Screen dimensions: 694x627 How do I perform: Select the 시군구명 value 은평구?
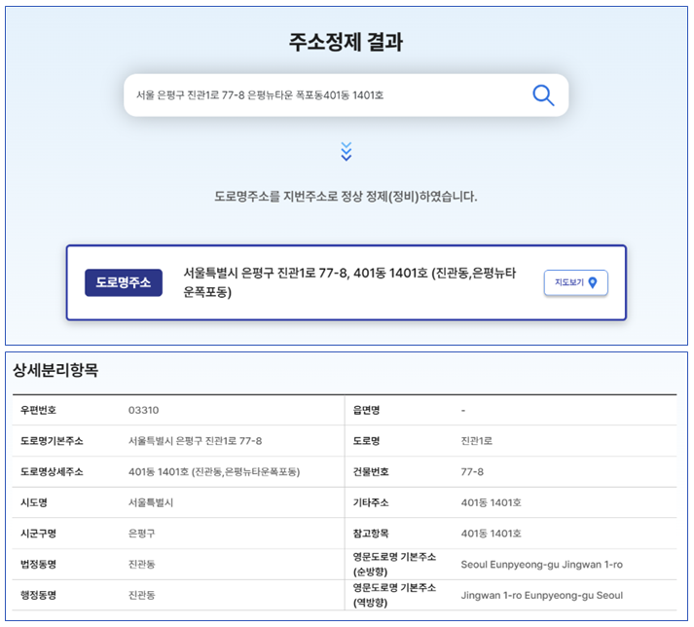(141, 534)
